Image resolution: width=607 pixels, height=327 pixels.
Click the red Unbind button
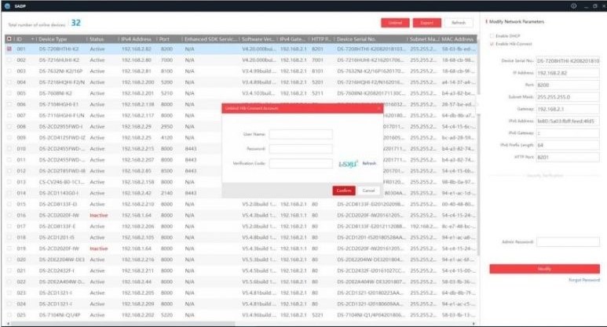[395, 23]
